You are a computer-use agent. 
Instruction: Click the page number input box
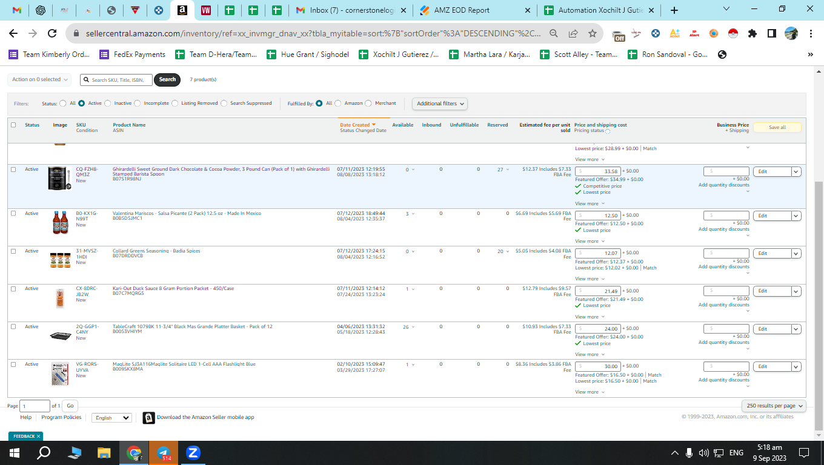point(35,406)
